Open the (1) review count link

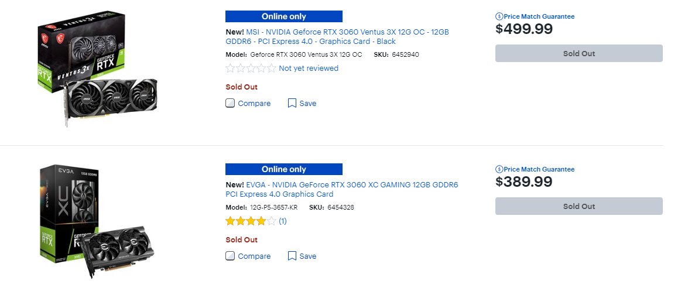[x=283, y=221]
